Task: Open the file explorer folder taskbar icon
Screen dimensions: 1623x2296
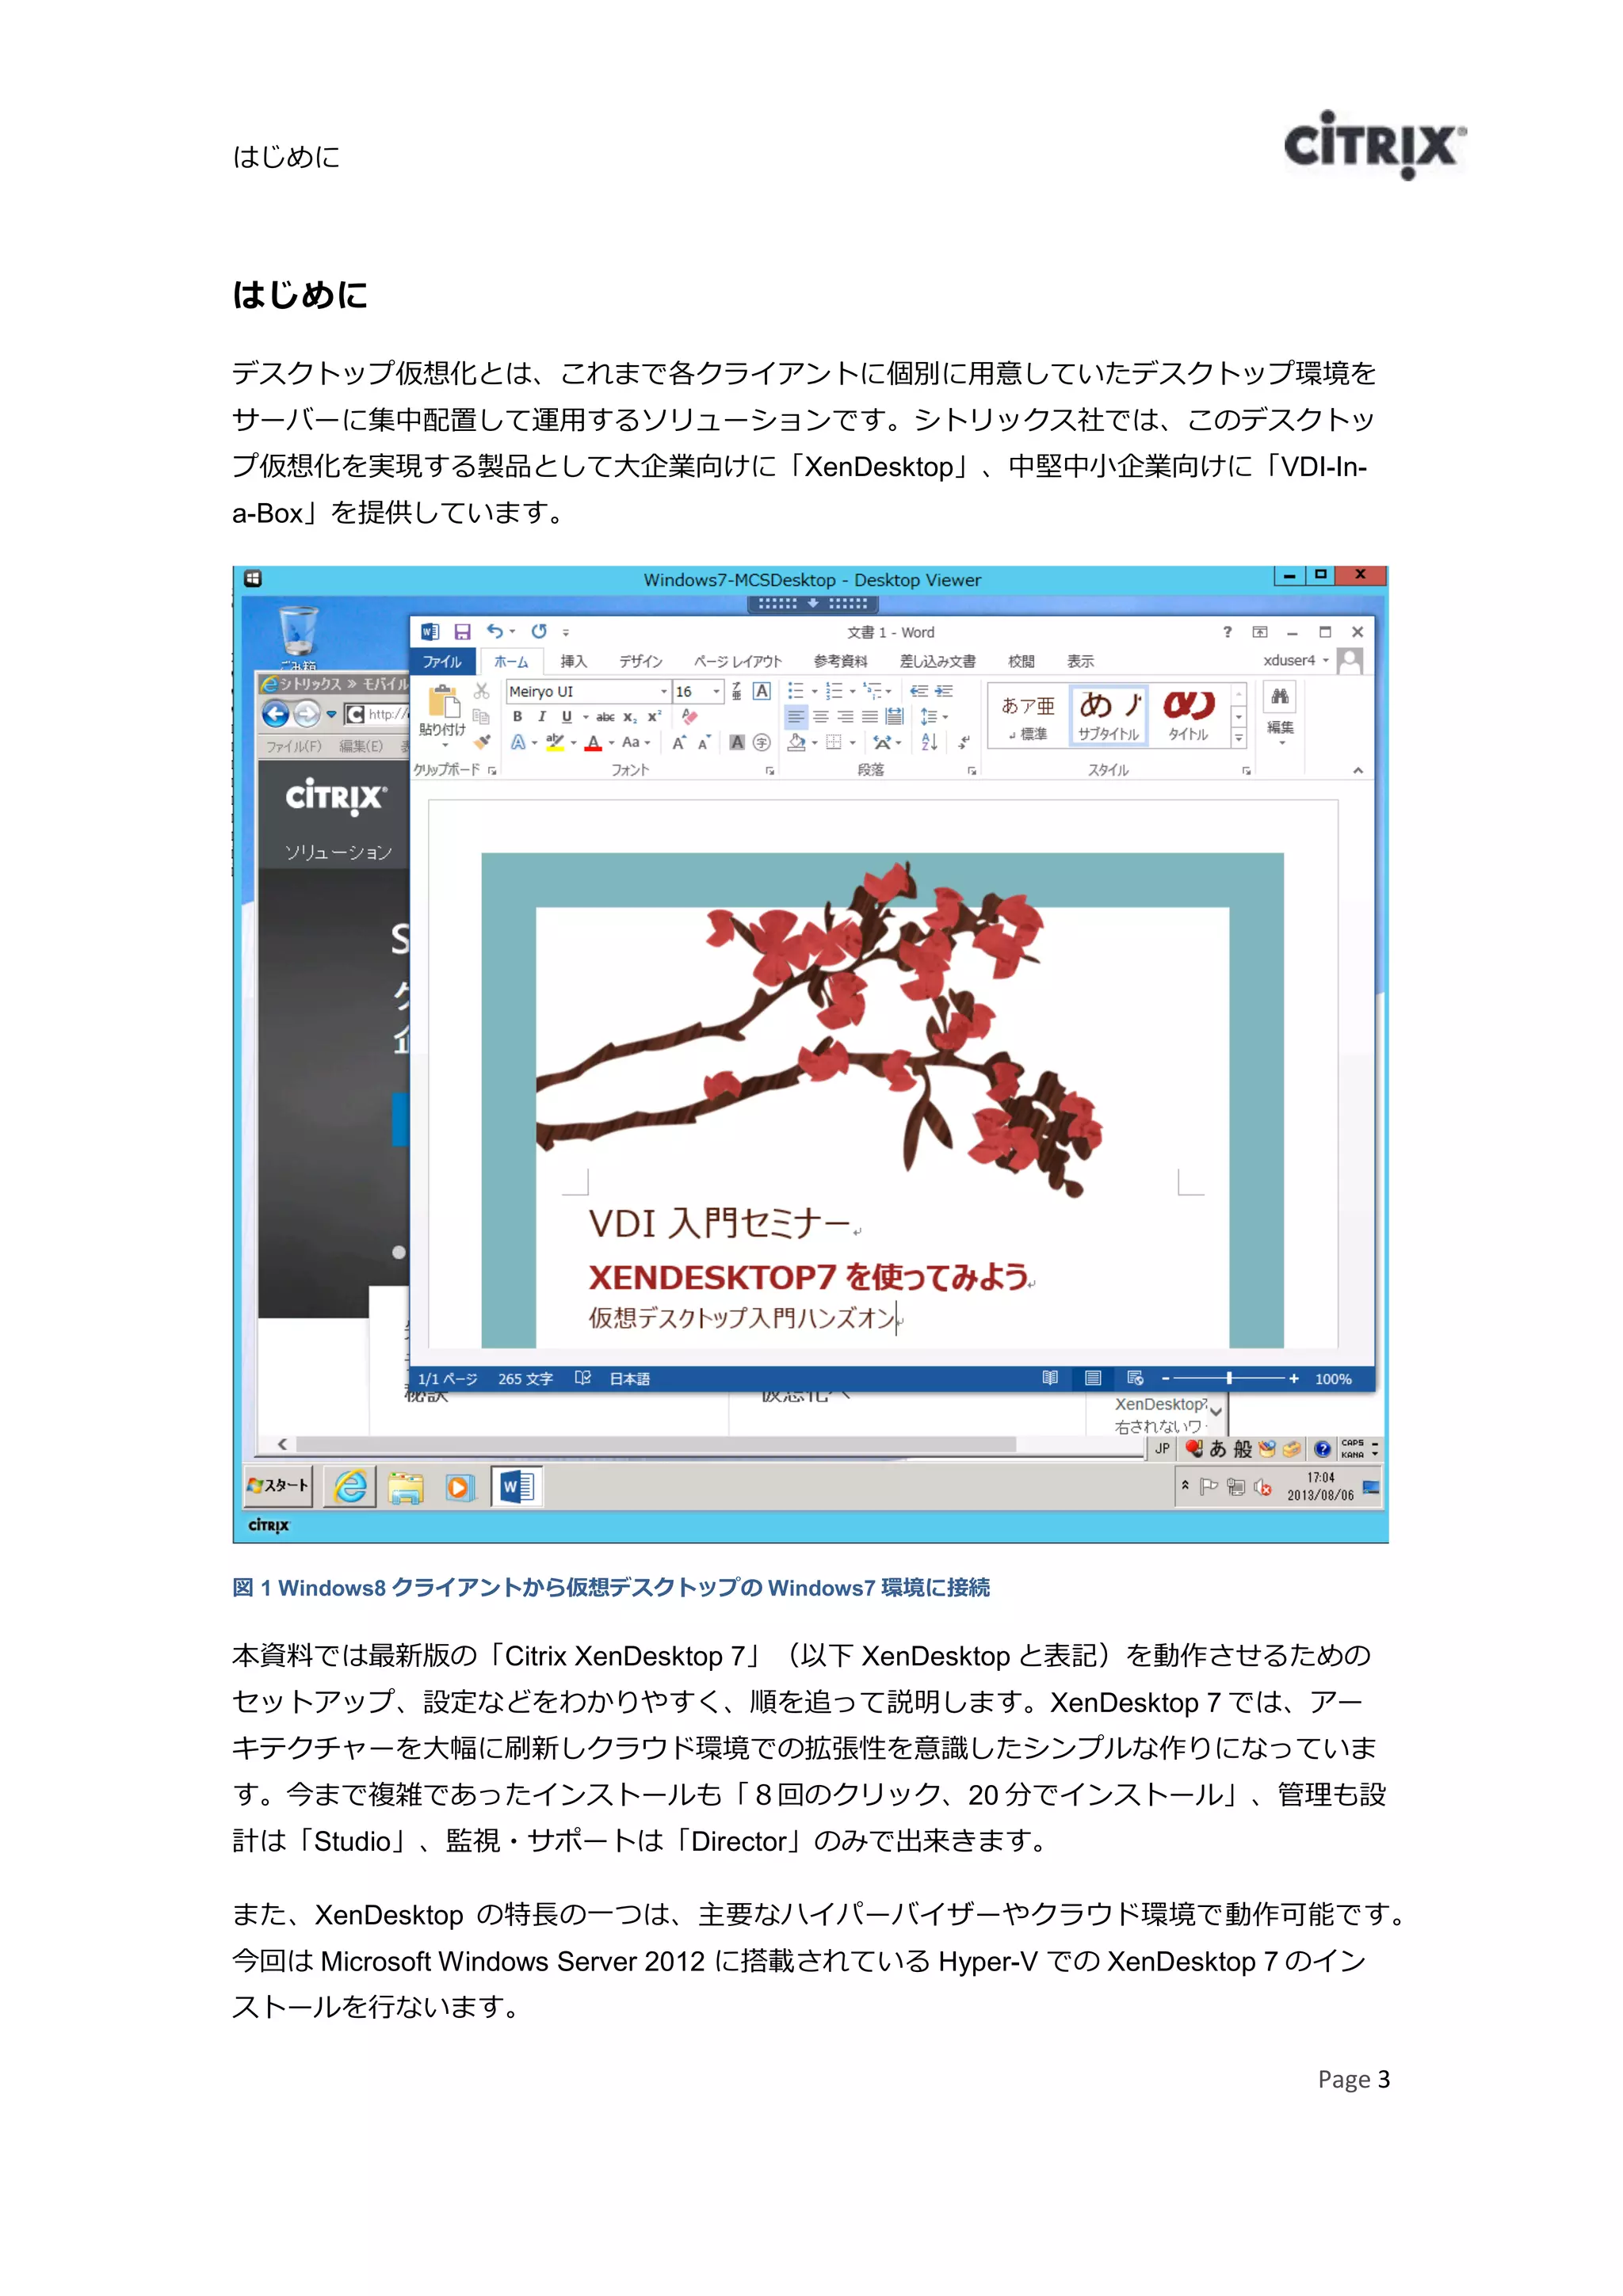Action: [405, 1487]
